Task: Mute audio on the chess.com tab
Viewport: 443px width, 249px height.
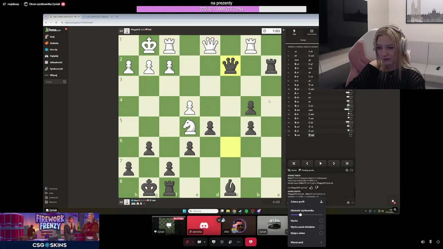Action: click(x=75, y=17)
